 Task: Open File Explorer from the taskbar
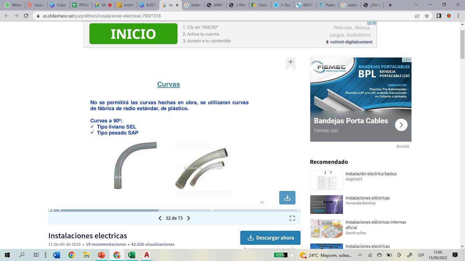(86, 255)
